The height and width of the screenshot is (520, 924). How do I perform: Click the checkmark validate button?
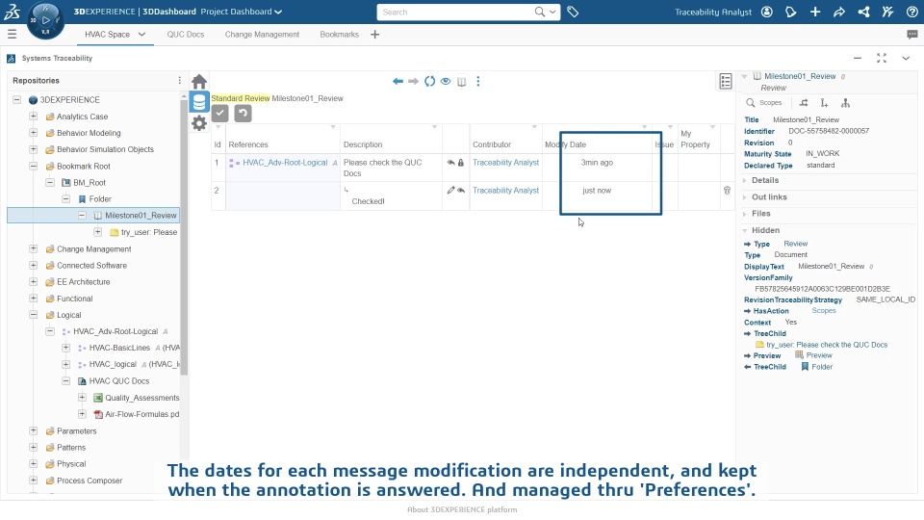pyautogui.click(x=219, y=114)
